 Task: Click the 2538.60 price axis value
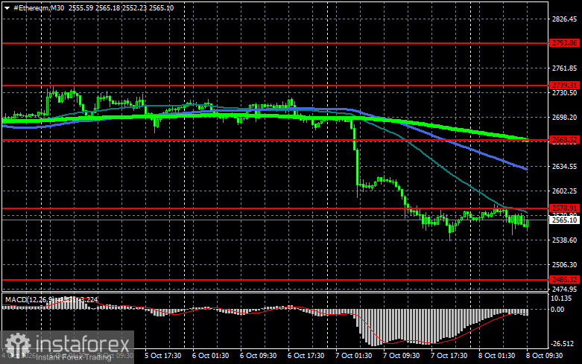pyautogui.click(x=565, y=240)
